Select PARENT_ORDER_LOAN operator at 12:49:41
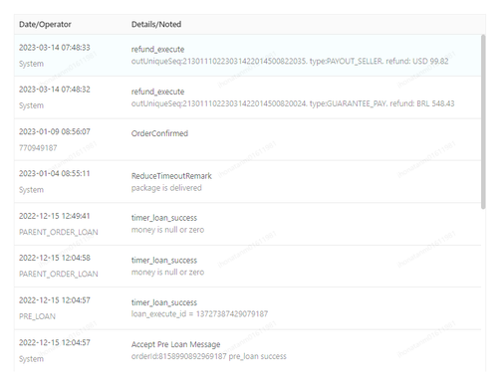498x383 pixels. [59, 232]
